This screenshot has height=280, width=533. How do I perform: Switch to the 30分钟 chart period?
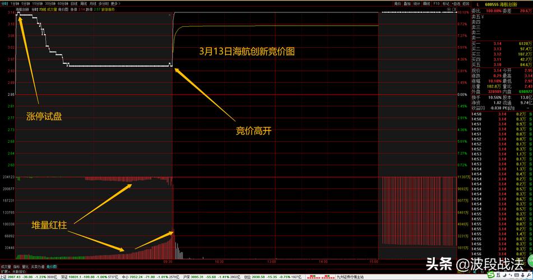coord(50,3)
